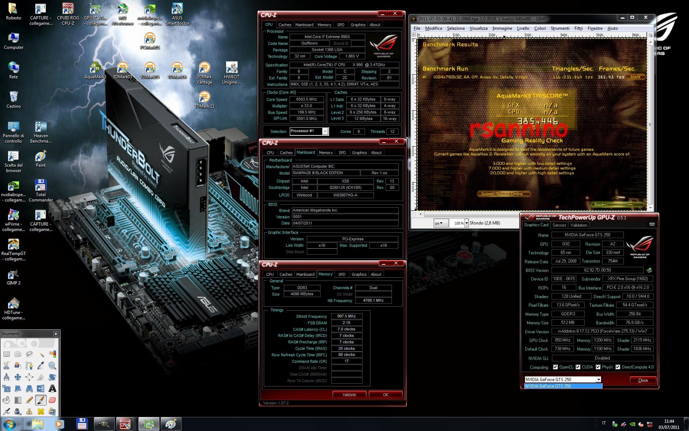The width and height of the screenshot is (689, 431).
Task: Select the Flip tool
Action: 41,389
